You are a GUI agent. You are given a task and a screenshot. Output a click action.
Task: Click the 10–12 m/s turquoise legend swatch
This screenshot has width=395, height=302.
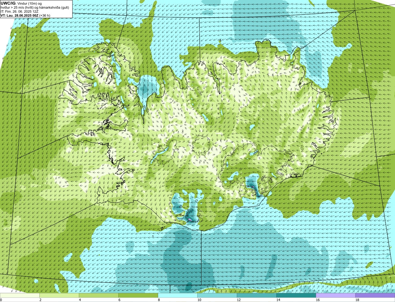click(x=218, y=295)
